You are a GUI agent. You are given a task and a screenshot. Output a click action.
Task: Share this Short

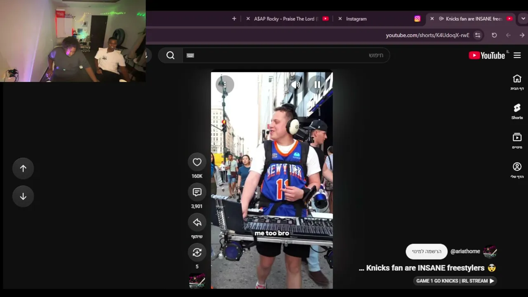(197, 222)
